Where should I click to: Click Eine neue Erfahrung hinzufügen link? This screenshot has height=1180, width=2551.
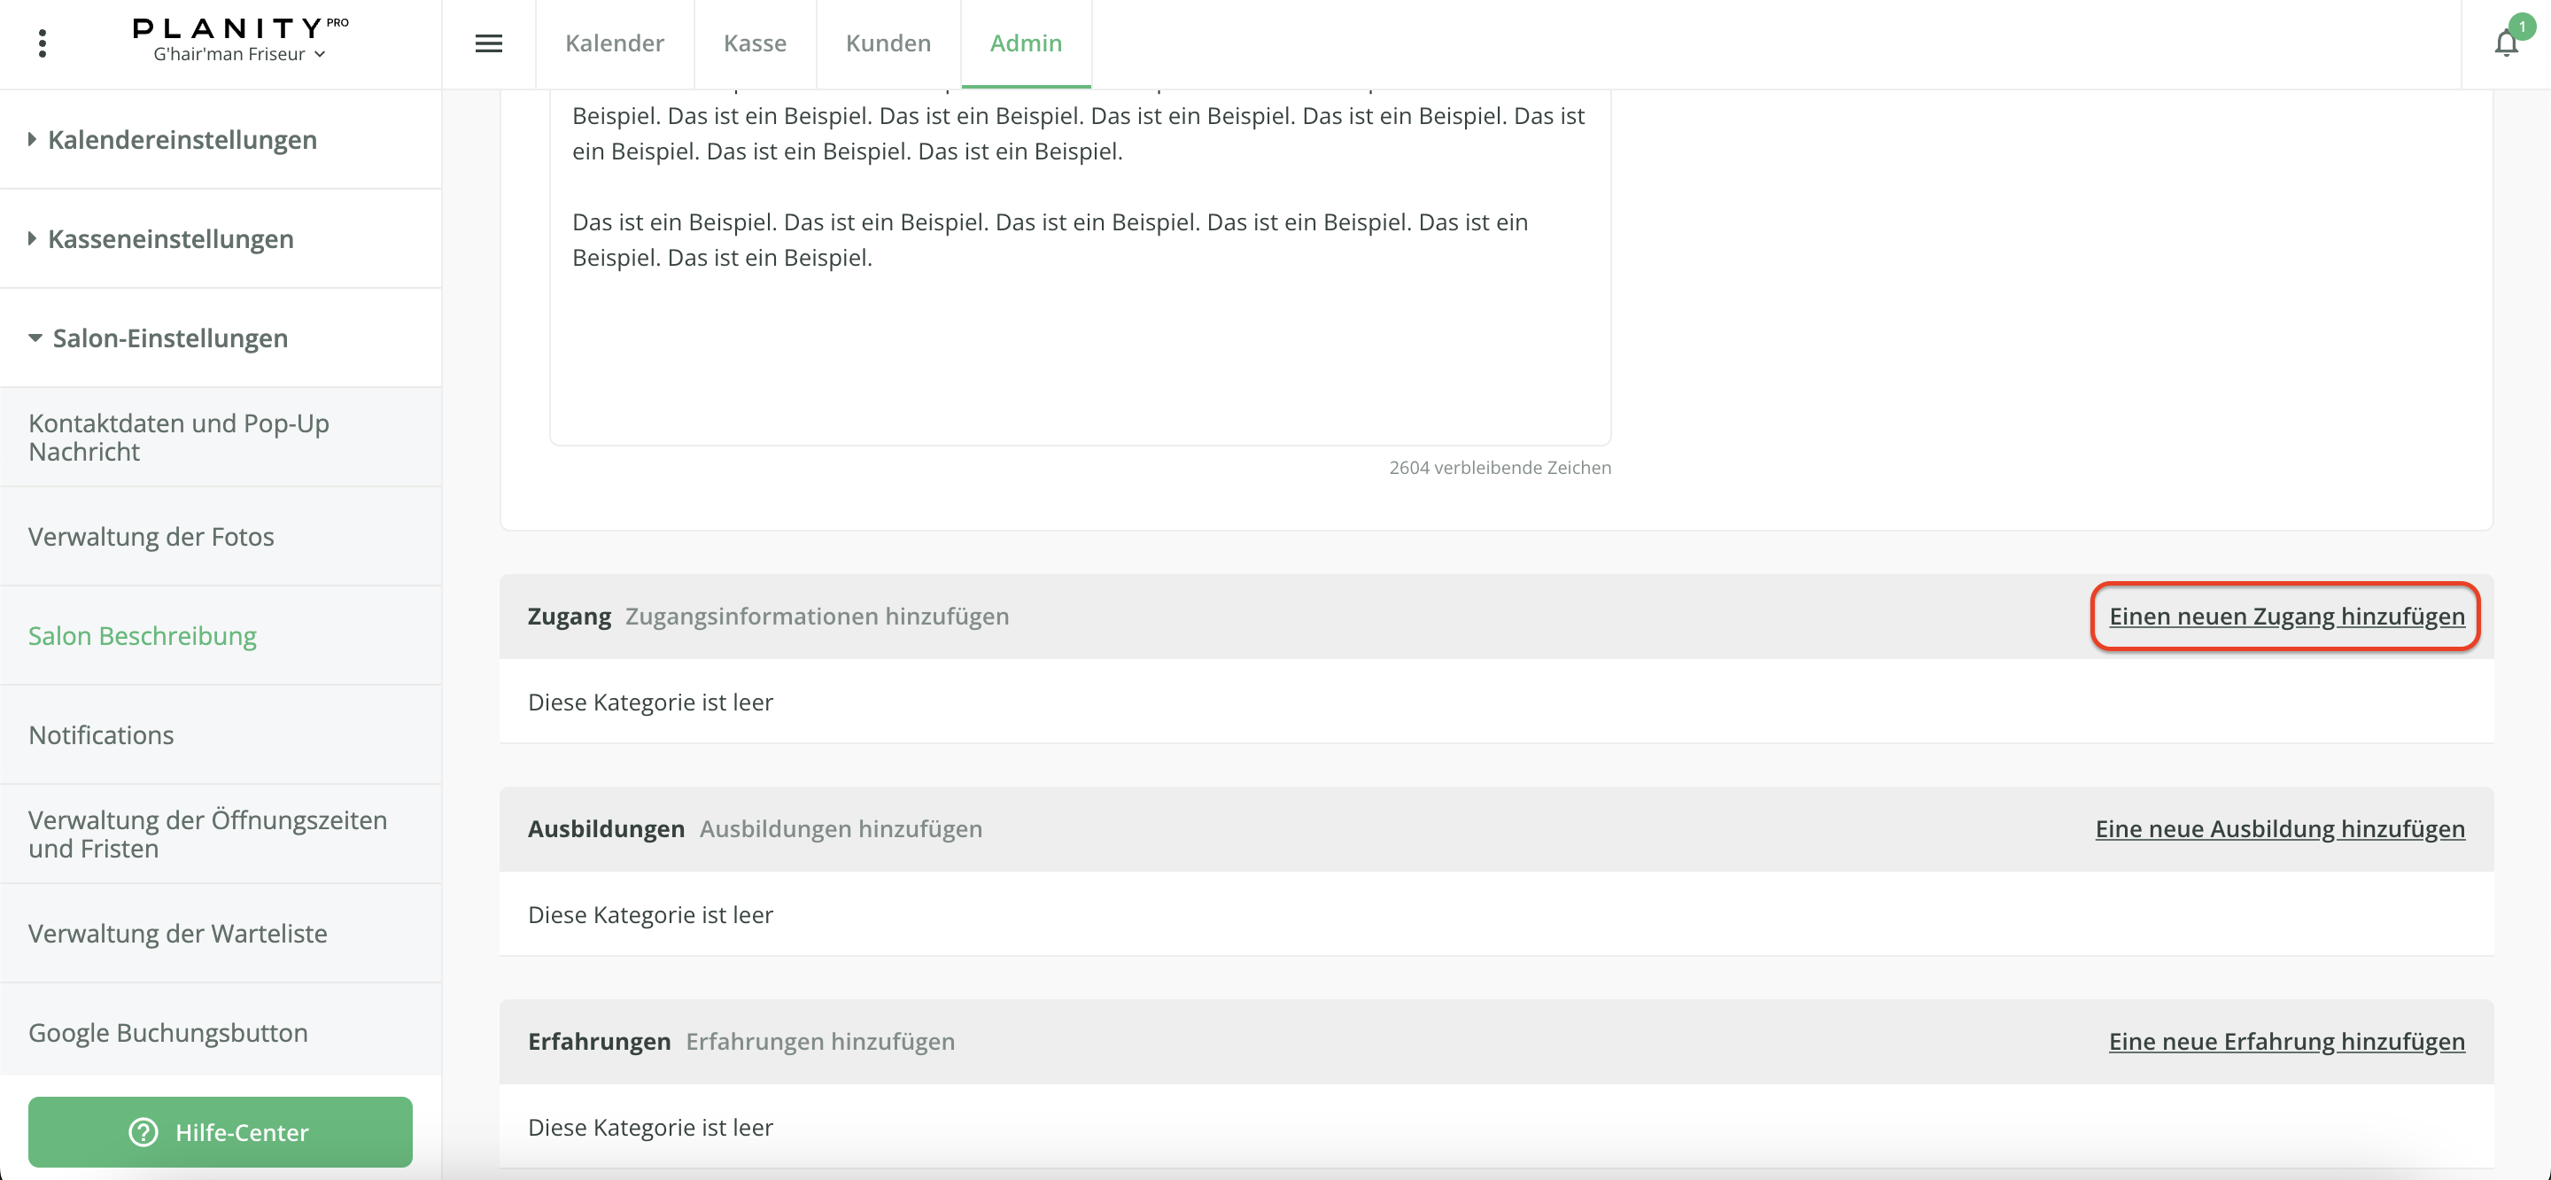tap(2285, 1041)
